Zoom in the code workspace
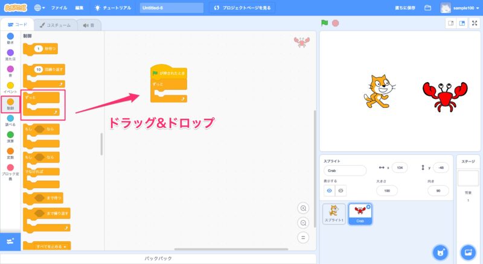483x264 pixels. coord(303,208)
